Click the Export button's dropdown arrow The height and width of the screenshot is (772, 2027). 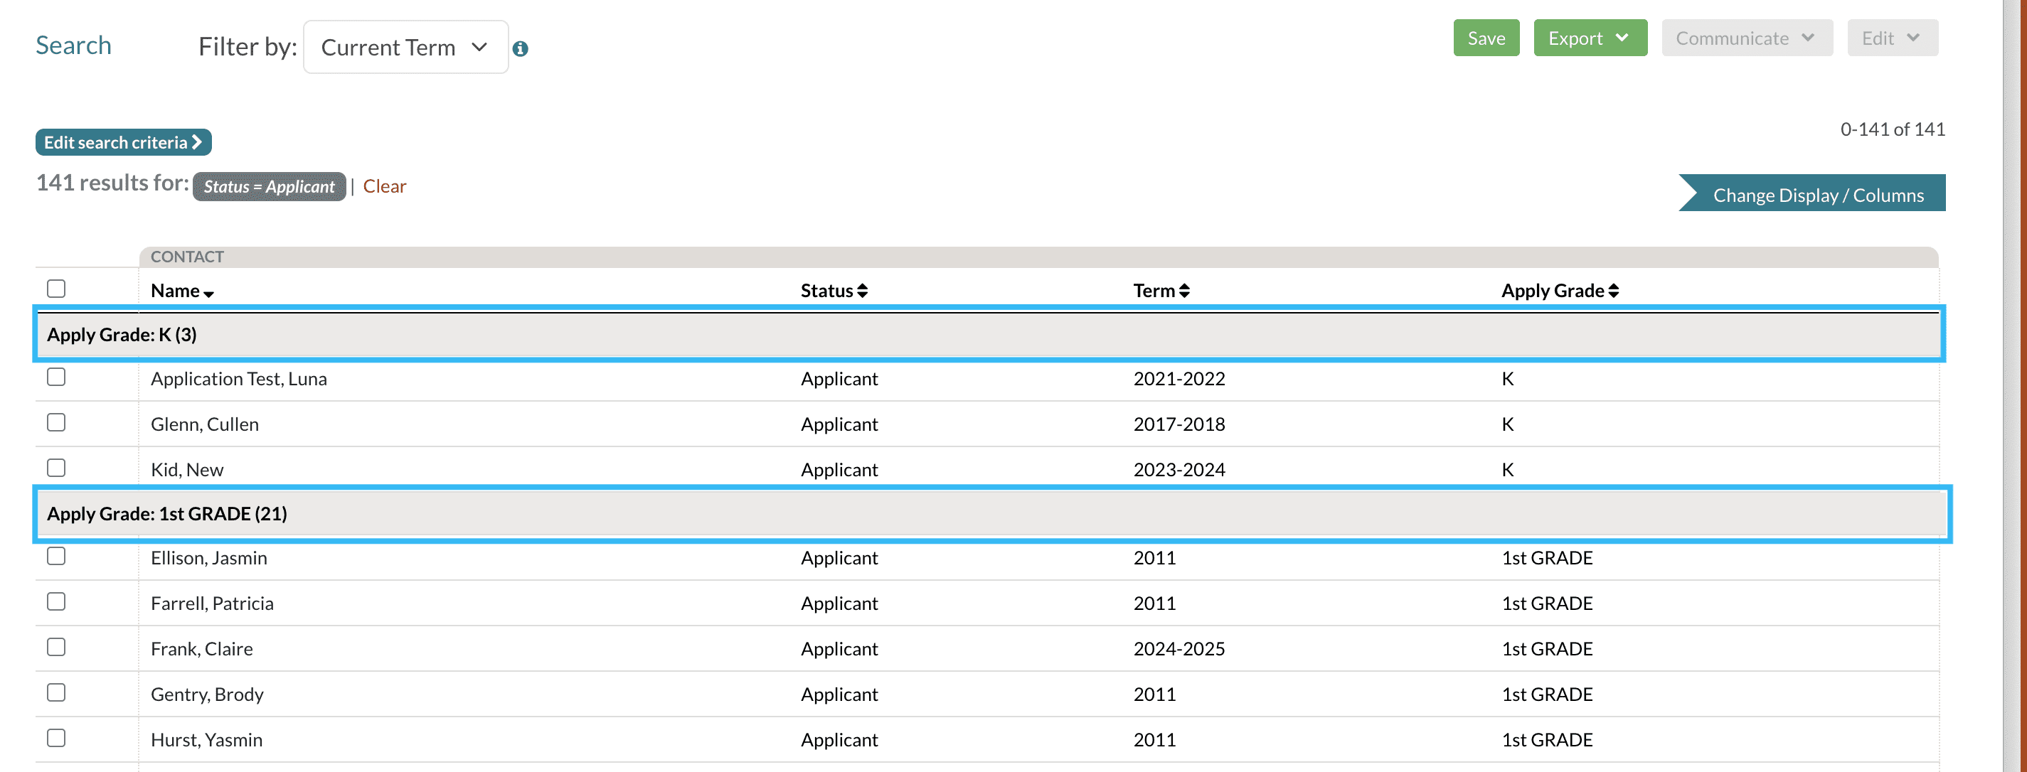1622,38
